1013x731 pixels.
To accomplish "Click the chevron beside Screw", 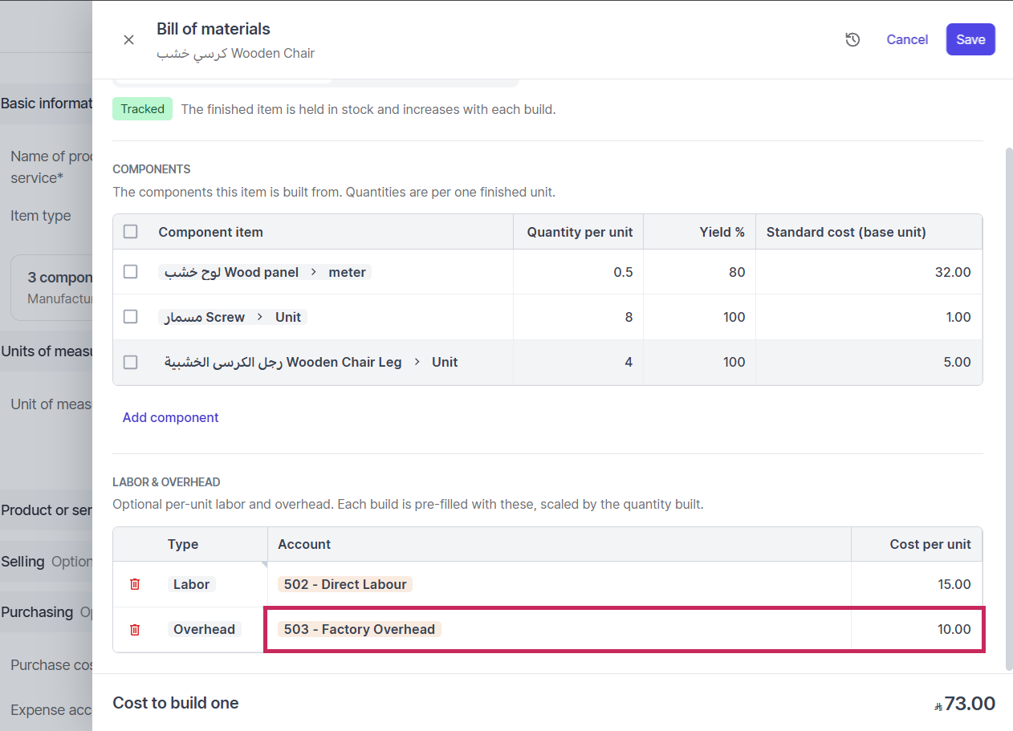I will (x=260, y=317).
